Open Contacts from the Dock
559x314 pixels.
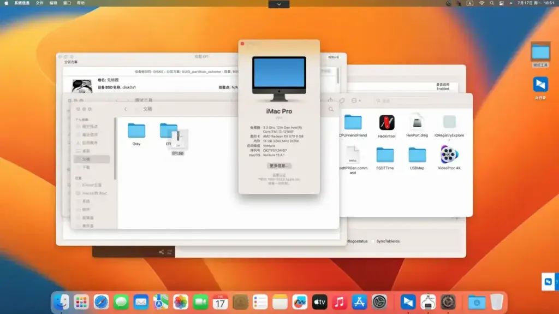(240, 302)
